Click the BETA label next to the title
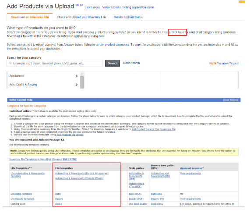Image resolution: width=250 pixels, height=213 pixels. click(79, 5)
